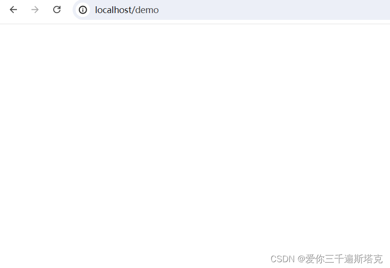Viewport: 390px width, 268px height.
Task: Open the site information icon
Action: [x=83, y=10]
